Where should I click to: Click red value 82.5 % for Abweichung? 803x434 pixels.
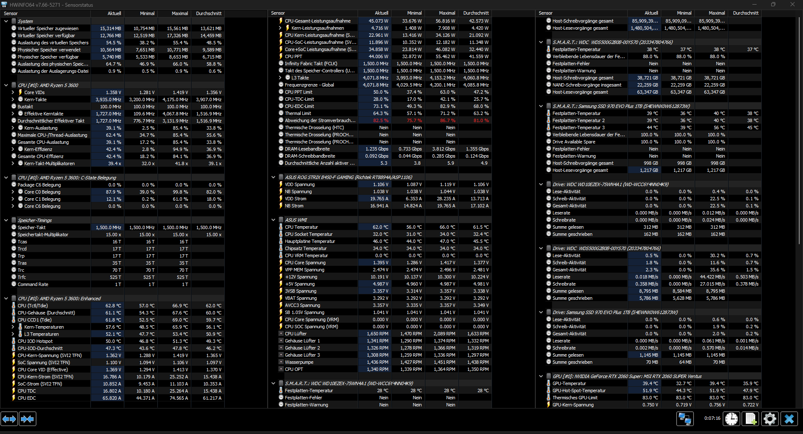(x=381, y=120)
